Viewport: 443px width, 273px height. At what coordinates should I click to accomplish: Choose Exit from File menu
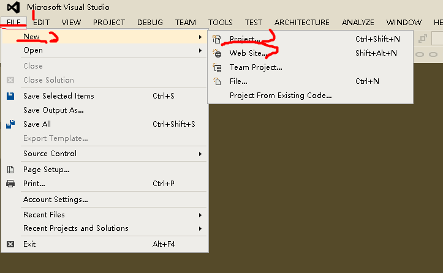pyautogui.click(x=105, y=244)
